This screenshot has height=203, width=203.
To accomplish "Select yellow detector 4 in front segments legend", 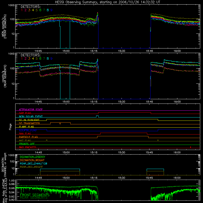I will pyautogui.click(x=33, y=10).
